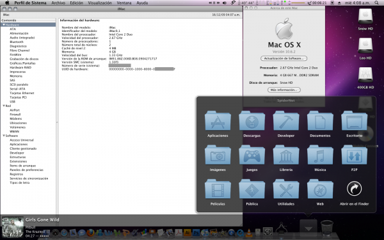Click the eject icon in the menu bar
Screen dimensions: 384x240
(x=339, y=3)
